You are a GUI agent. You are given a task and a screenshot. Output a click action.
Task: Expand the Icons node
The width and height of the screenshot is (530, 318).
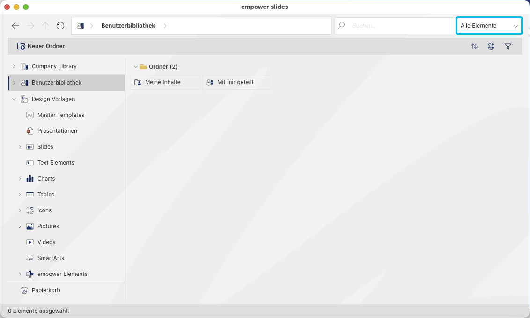coord(20,210)
